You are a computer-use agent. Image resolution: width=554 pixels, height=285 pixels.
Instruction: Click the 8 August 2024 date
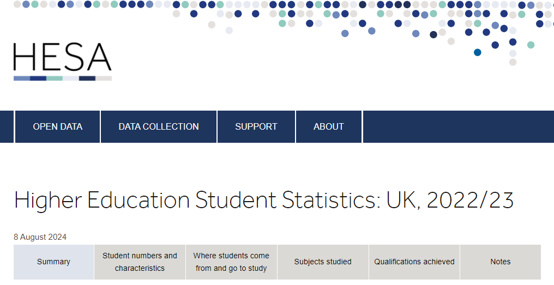point(40,237)
